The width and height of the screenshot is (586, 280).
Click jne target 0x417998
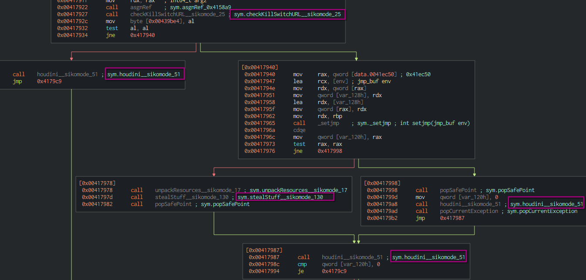coord(330,151)
